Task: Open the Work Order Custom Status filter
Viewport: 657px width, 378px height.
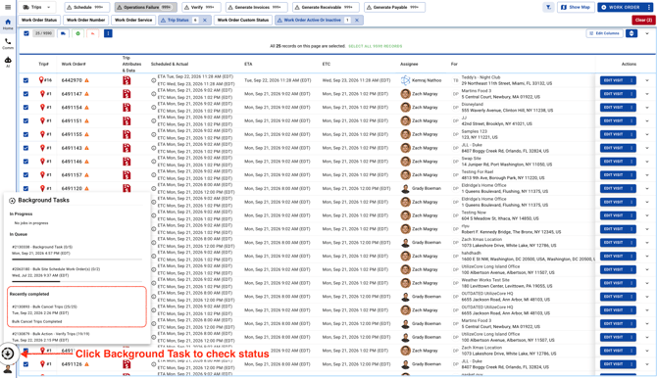Action: 243,21
